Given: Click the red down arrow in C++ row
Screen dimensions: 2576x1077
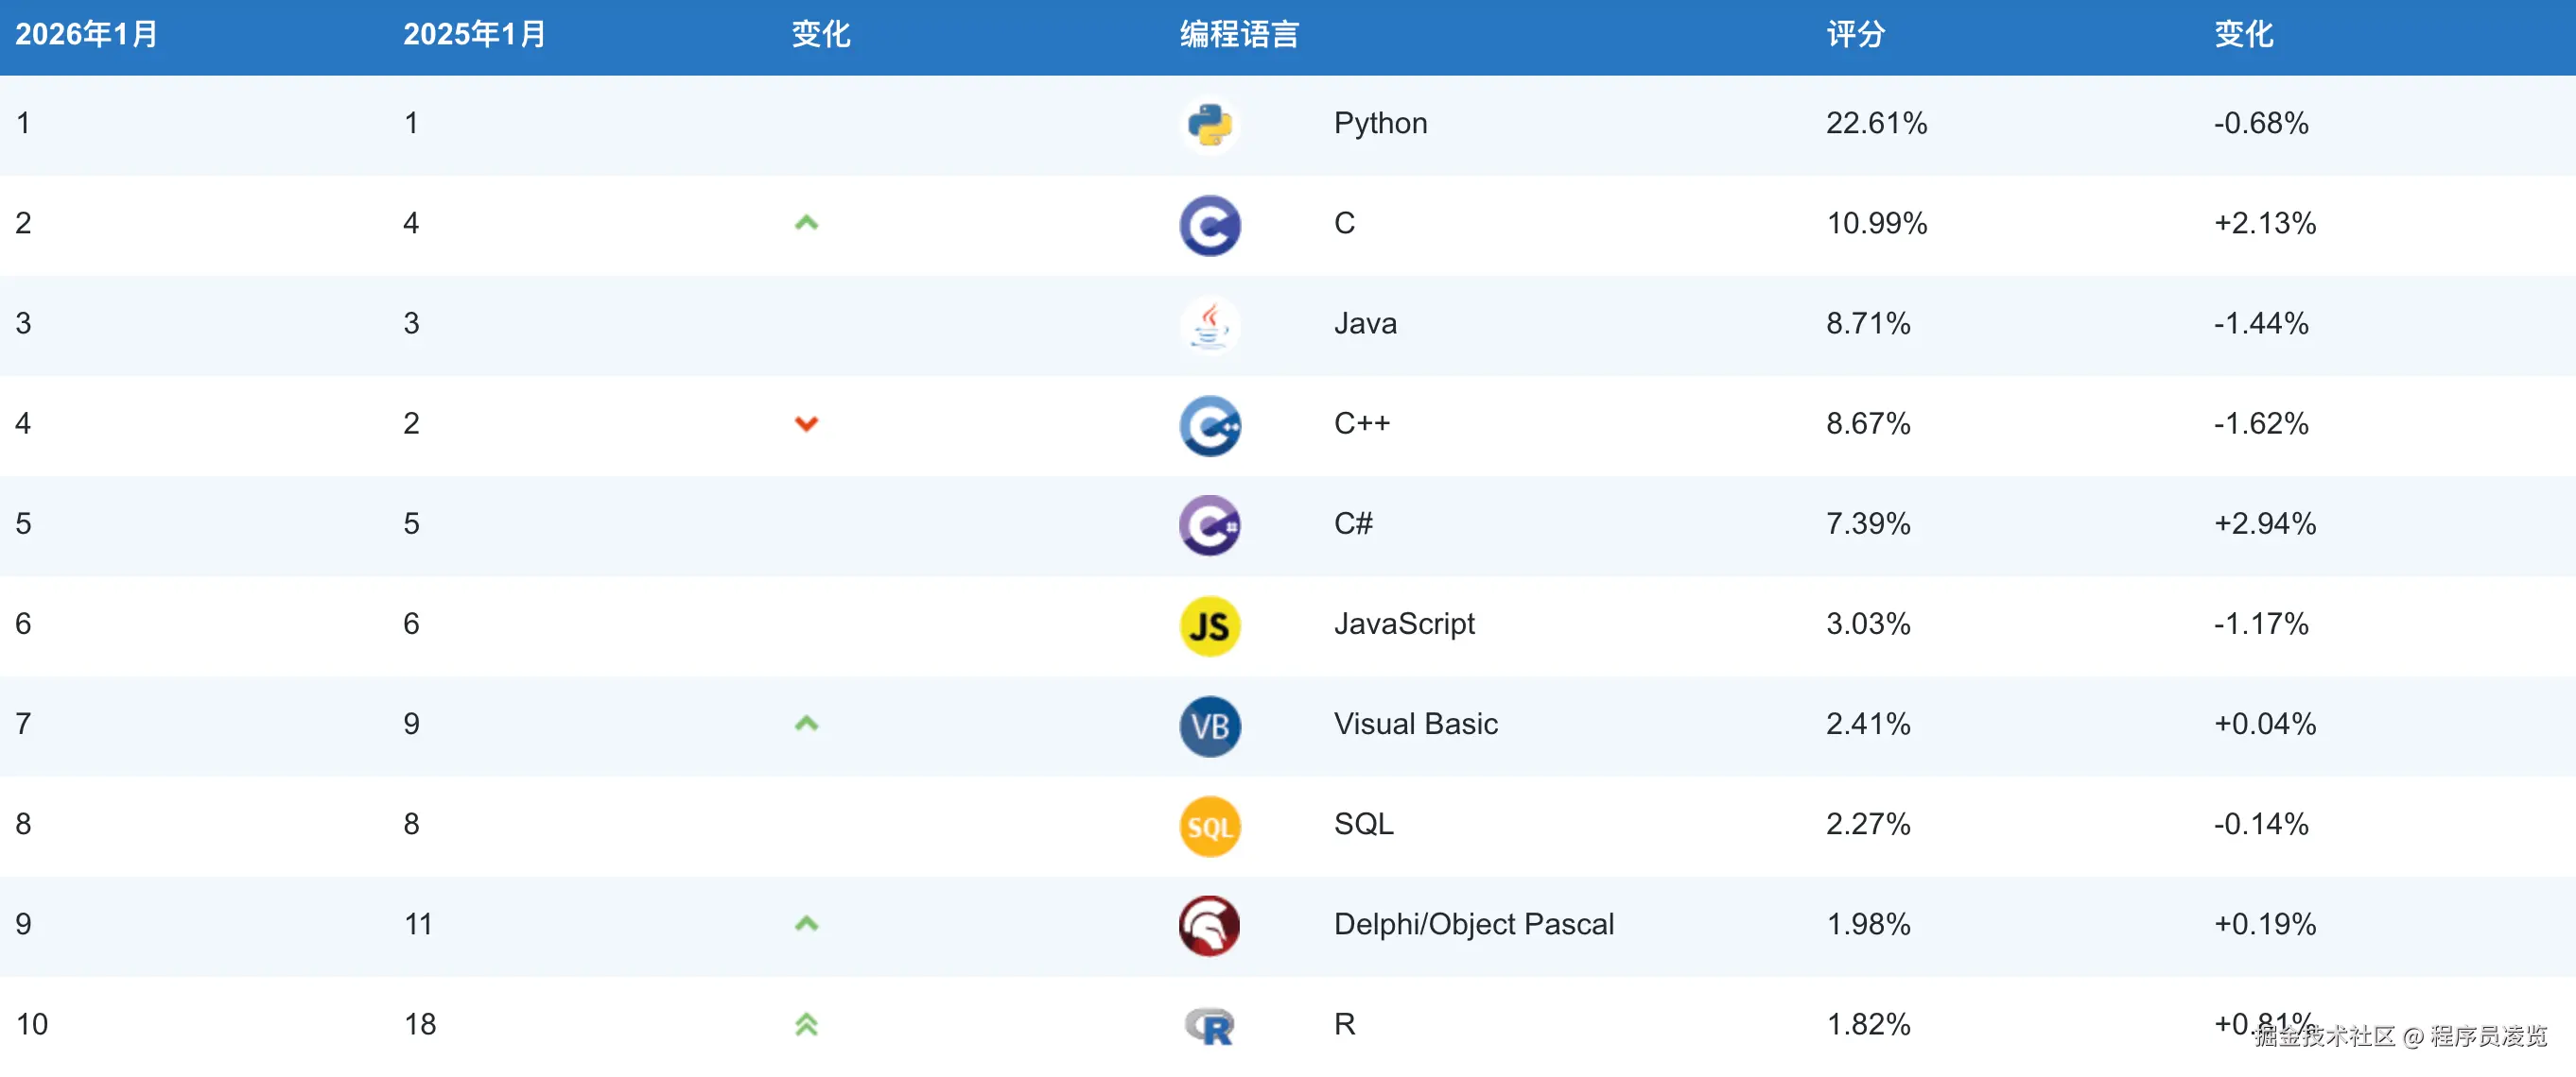Looking at the screenshot, I should pyautogui.click(x=806, y=423).
